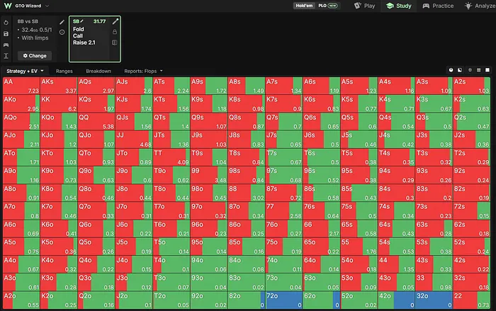Click the save icon in left sidebar
Screen dimensions: 496x311
point(6,33)
